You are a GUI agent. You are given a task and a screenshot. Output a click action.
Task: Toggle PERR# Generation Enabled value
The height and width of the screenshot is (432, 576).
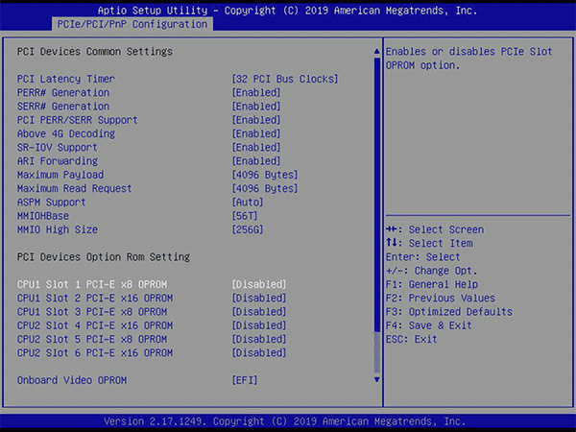point(257,92)
